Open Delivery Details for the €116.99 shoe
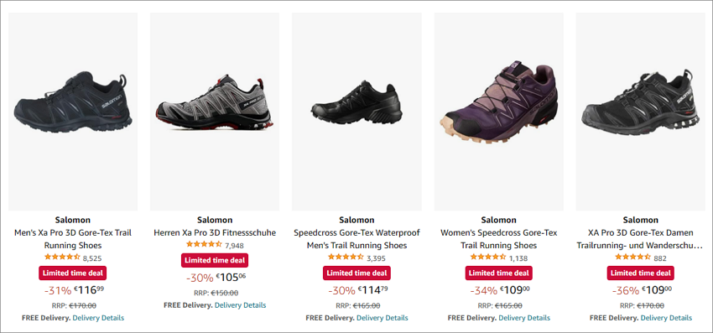 (x=98, y=318)
